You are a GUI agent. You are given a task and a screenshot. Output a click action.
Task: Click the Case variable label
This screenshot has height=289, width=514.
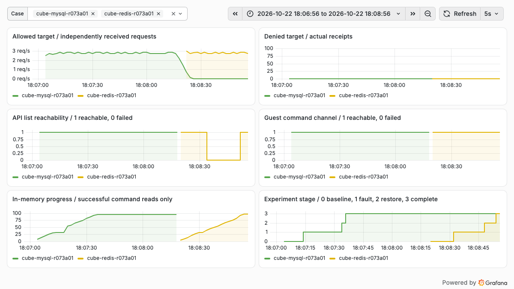[x=18, y=14]
